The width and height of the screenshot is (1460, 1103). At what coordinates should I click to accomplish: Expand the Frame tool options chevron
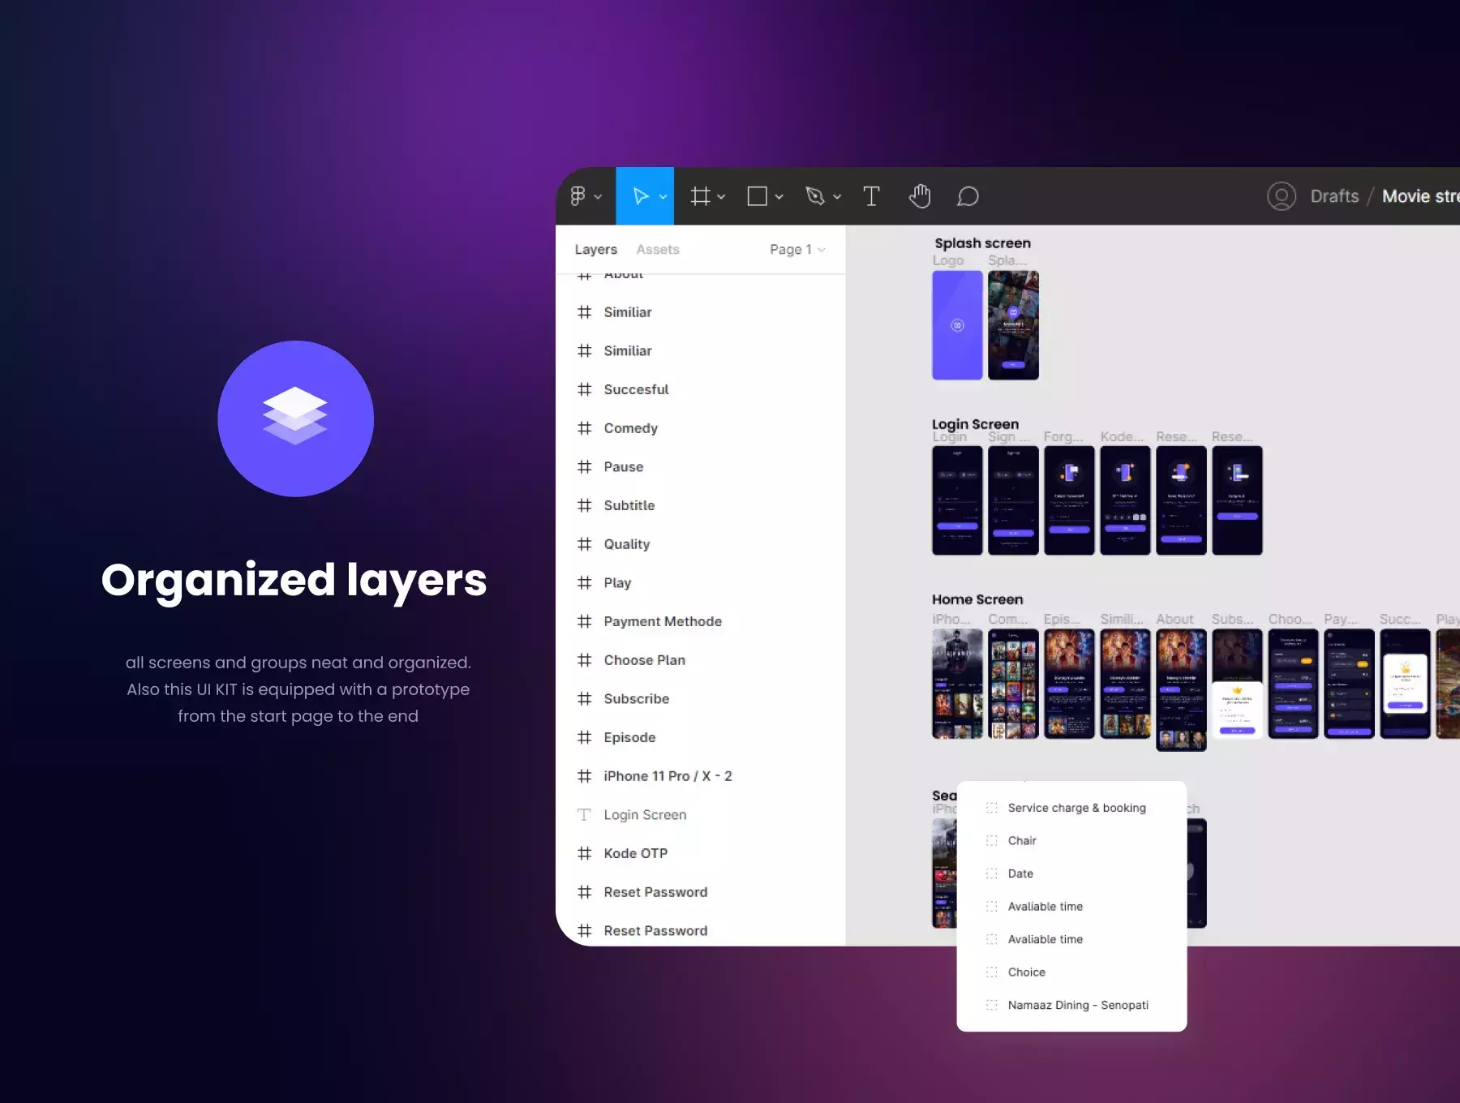(721, 197)
